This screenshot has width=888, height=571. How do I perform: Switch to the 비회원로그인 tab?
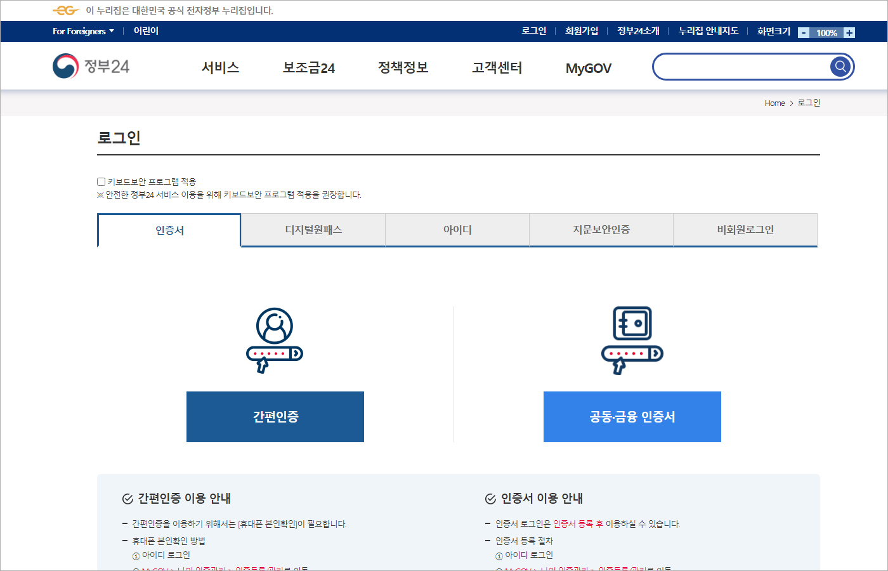pos(745,230)
